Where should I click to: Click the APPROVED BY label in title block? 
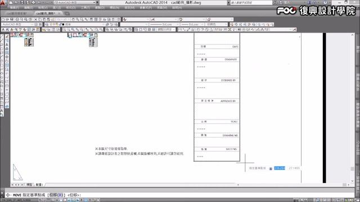228,101
